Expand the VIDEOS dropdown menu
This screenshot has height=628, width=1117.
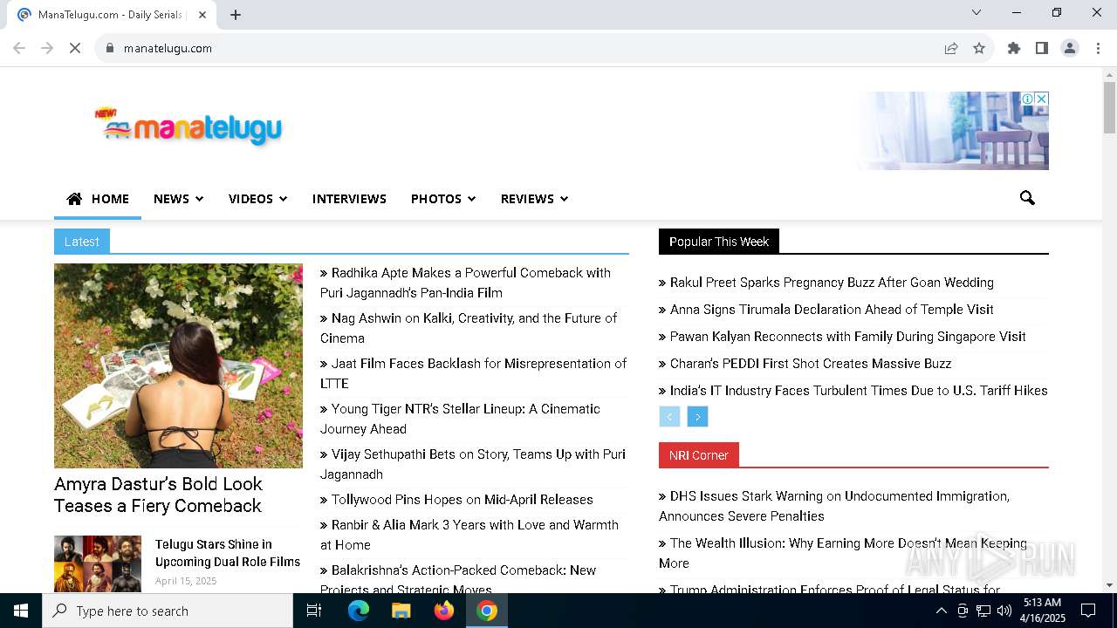(x=257, y=199)
